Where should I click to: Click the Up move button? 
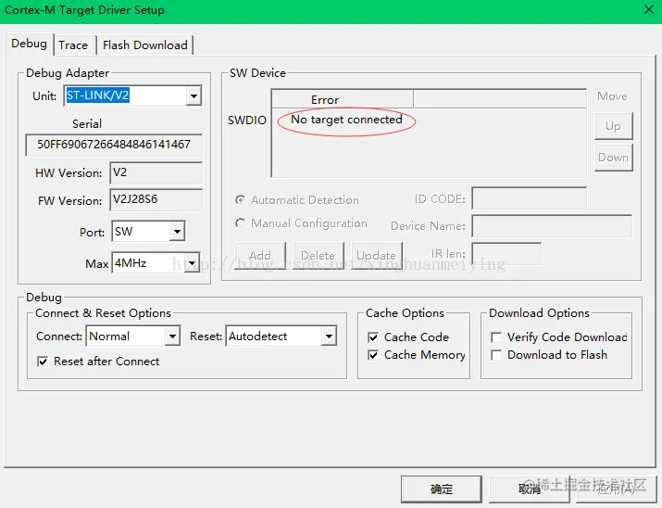(x=614, y=126)
